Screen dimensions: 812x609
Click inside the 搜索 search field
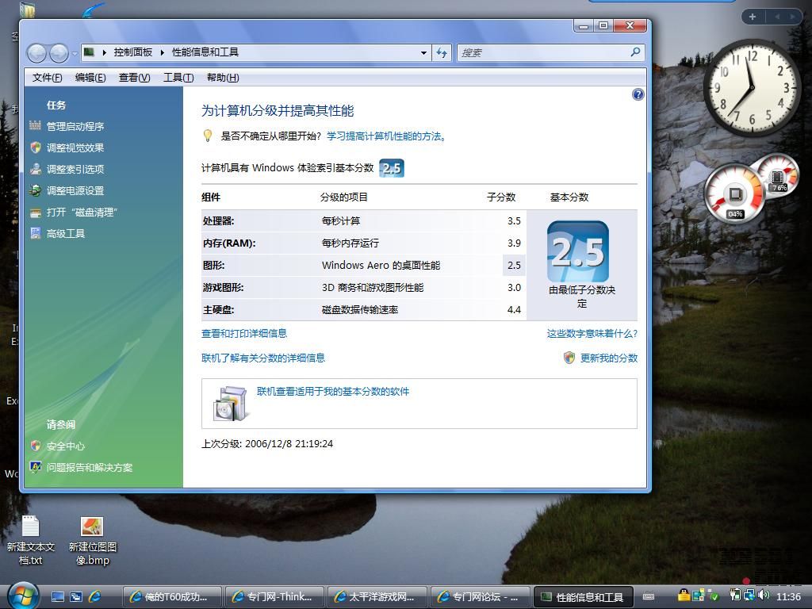(543, 52)
